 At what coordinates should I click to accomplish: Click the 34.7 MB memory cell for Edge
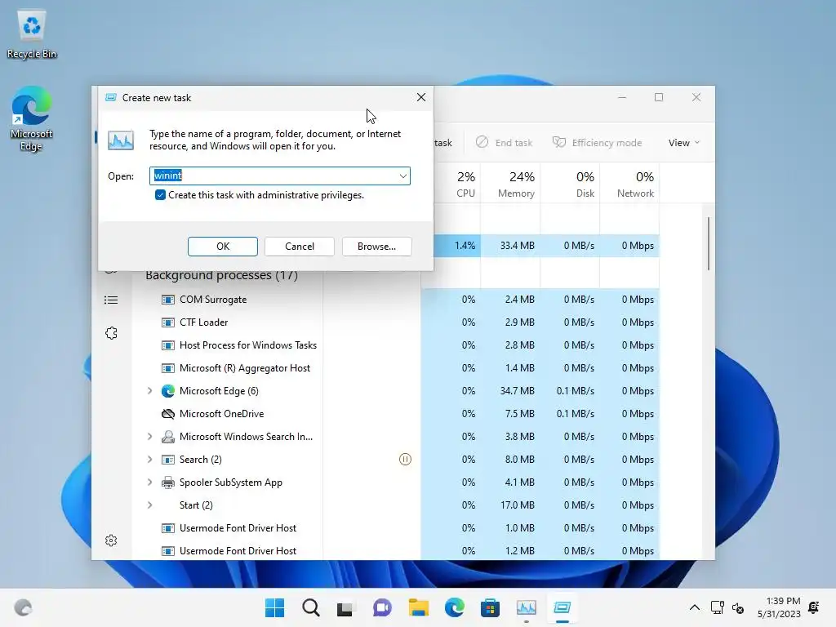[x=517, y=391]
